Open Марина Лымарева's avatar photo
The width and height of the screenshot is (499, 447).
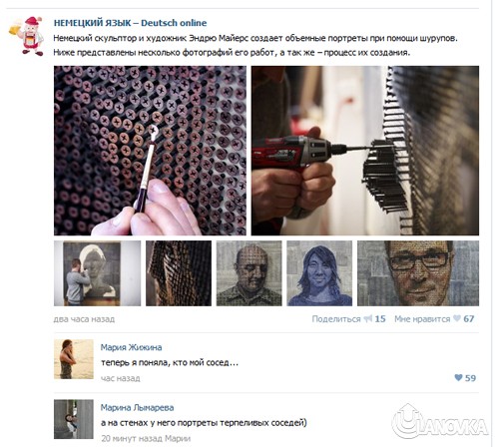click(74, 419)
